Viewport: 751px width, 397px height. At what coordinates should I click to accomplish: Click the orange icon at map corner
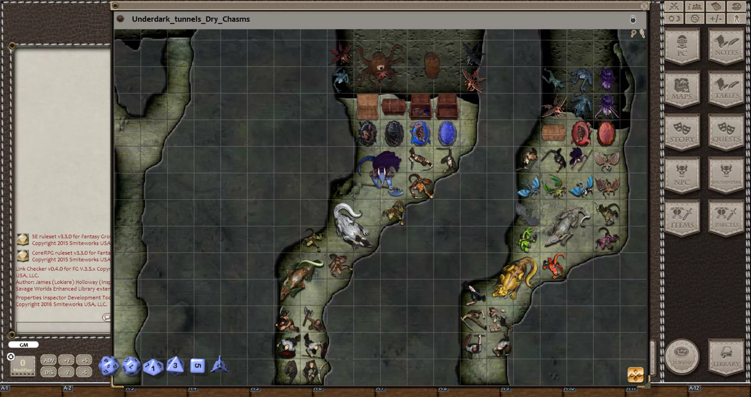pos(636,375)
